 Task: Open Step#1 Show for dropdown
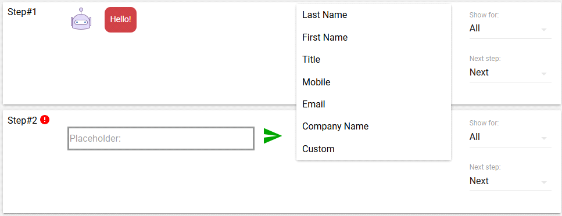[510, 28]
